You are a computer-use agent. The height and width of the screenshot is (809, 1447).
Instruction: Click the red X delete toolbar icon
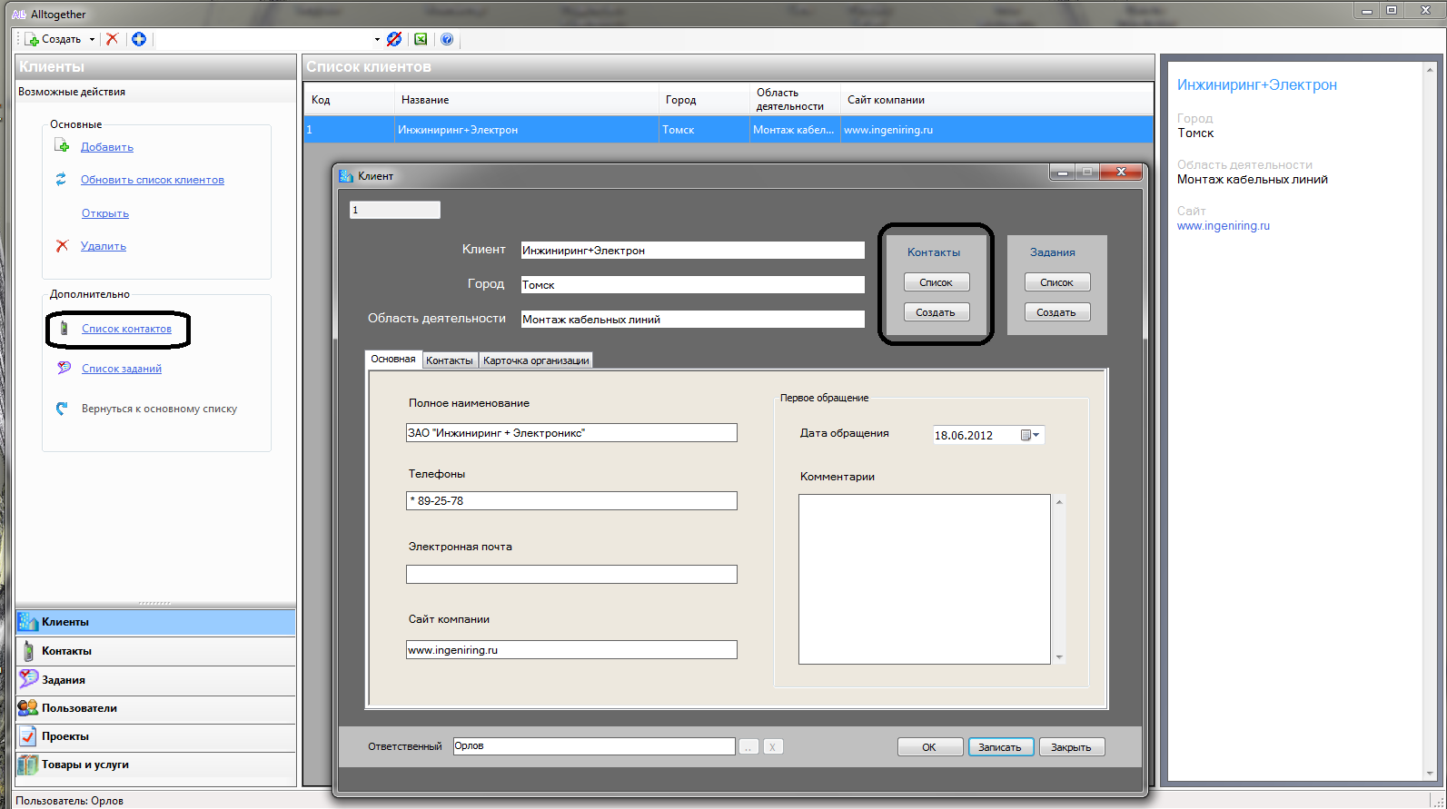click(x=112, y=39)
